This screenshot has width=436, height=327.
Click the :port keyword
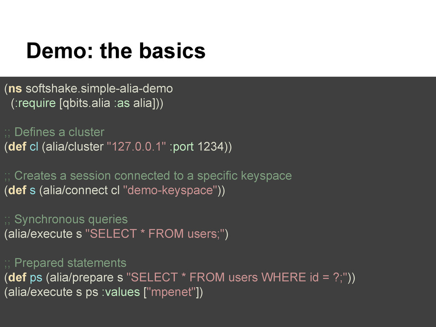(x=181, y=146)
